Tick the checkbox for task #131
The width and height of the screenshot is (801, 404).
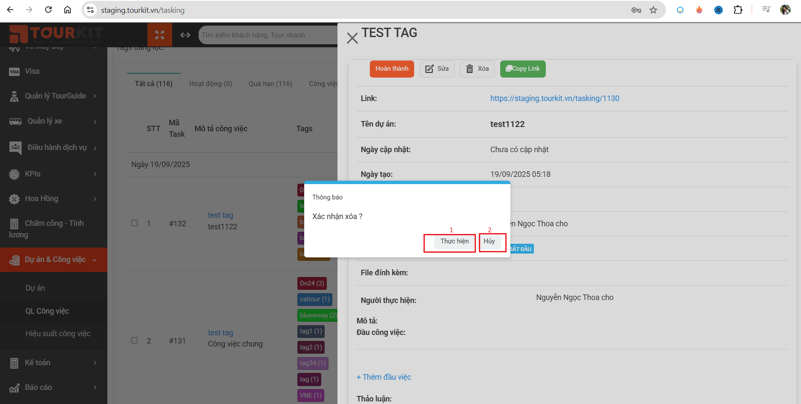(x=135, y=341)
